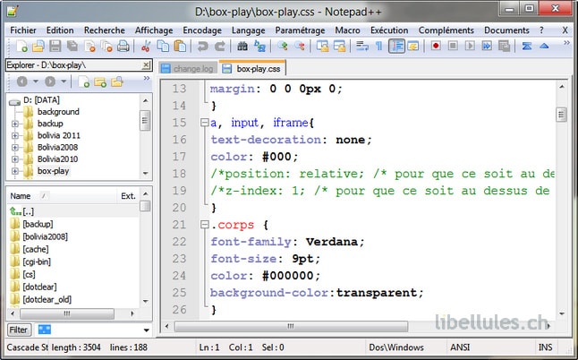Image resolution: width=578 pixels, height=360 pixels.
Task: Expand the Bolivia2010 tree folder
Action: 14,159
